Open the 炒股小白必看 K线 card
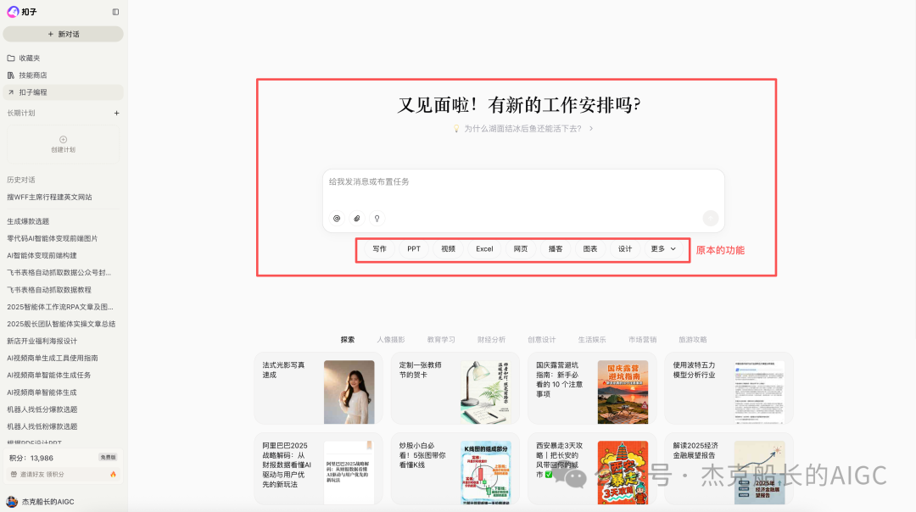Screen dimensions: 916x512 [455, 469]
